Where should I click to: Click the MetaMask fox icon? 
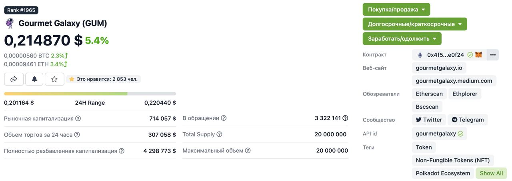pyautogui.click(x=478, y=55)
